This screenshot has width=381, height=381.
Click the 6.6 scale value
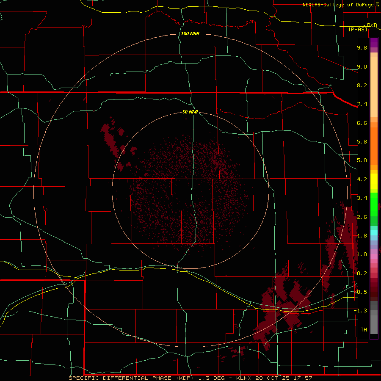[362, 123]
